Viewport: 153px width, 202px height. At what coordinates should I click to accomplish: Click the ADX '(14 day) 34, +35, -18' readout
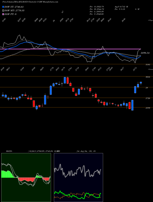[x=86, y=151]
